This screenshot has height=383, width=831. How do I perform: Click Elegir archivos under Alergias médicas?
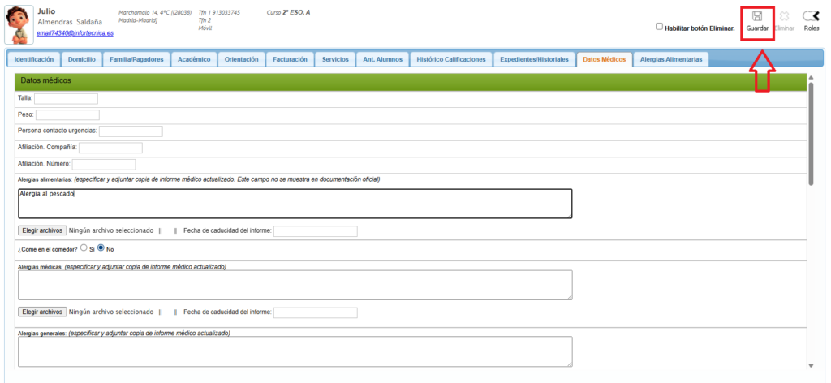tap(42, 312)
